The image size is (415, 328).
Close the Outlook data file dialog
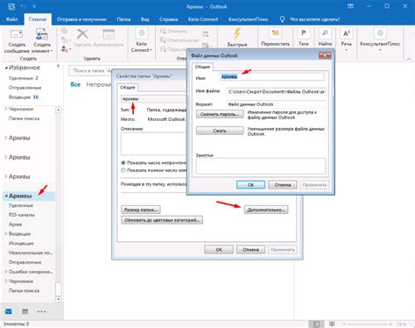(325, 55)
